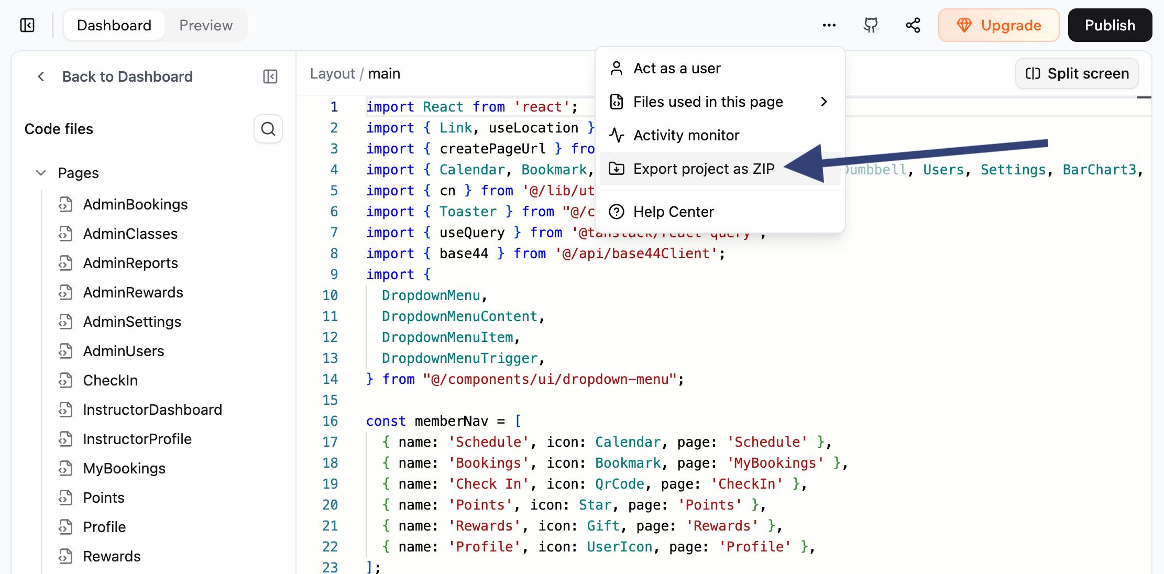This screenshot has width=1164, height=574.
Task: Open the more options ellipsis menu
Action: pos(828,25)
